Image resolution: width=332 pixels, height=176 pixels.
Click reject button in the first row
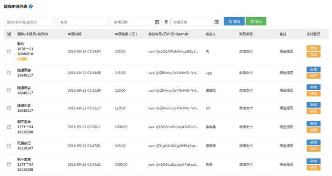click(313, 55)
